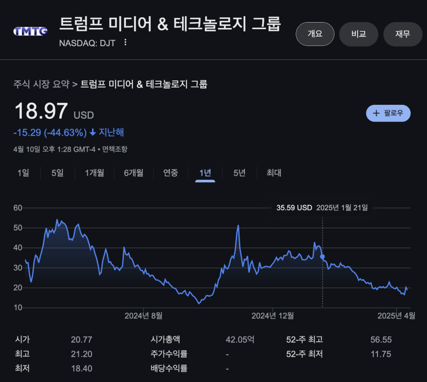The image size is (427, 382).
Task: Click the 시가총액 value 42.05억
Action: point(240,340)
